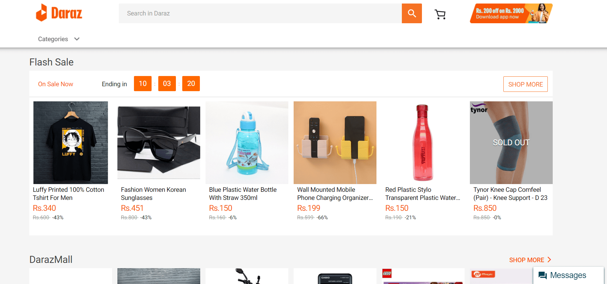Screen dimensions: 607x284
Task: Click the SHOP MORE button in Flash Sale
Action: pyautogui.click(x=525, y=84)
